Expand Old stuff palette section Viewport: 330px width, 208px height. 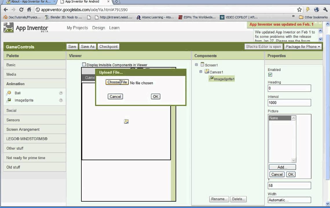point(34,167)
